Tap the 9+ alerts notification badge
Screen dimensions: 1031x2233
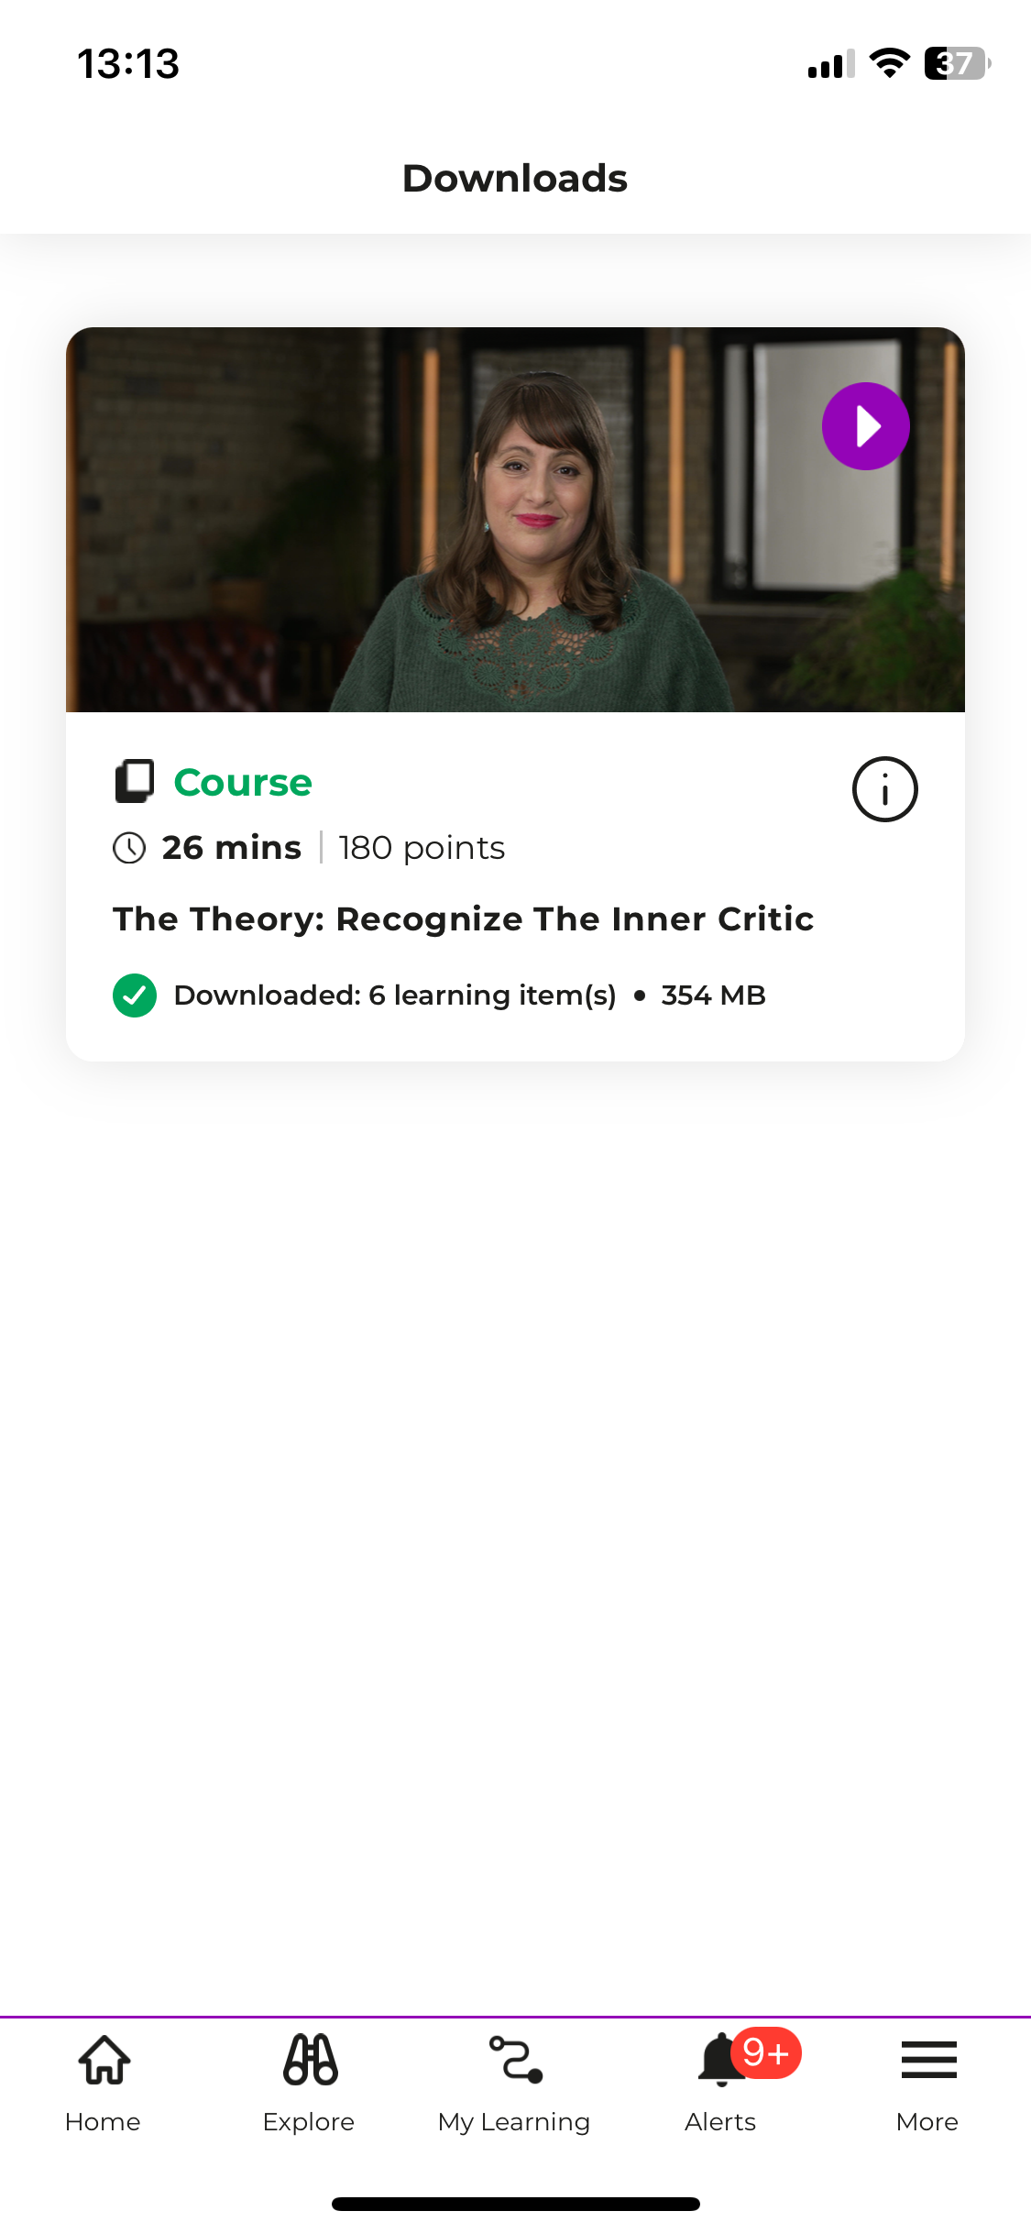766,2052
